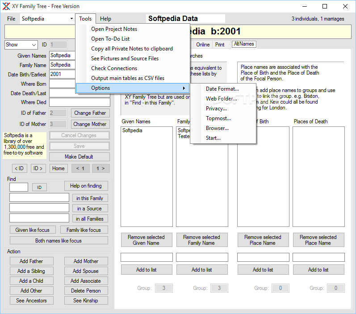Click Add Other button

[x=32, y=291]
